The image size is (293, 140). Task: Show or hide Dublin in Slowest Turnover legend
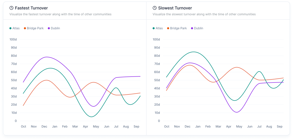tap(198, 28)
